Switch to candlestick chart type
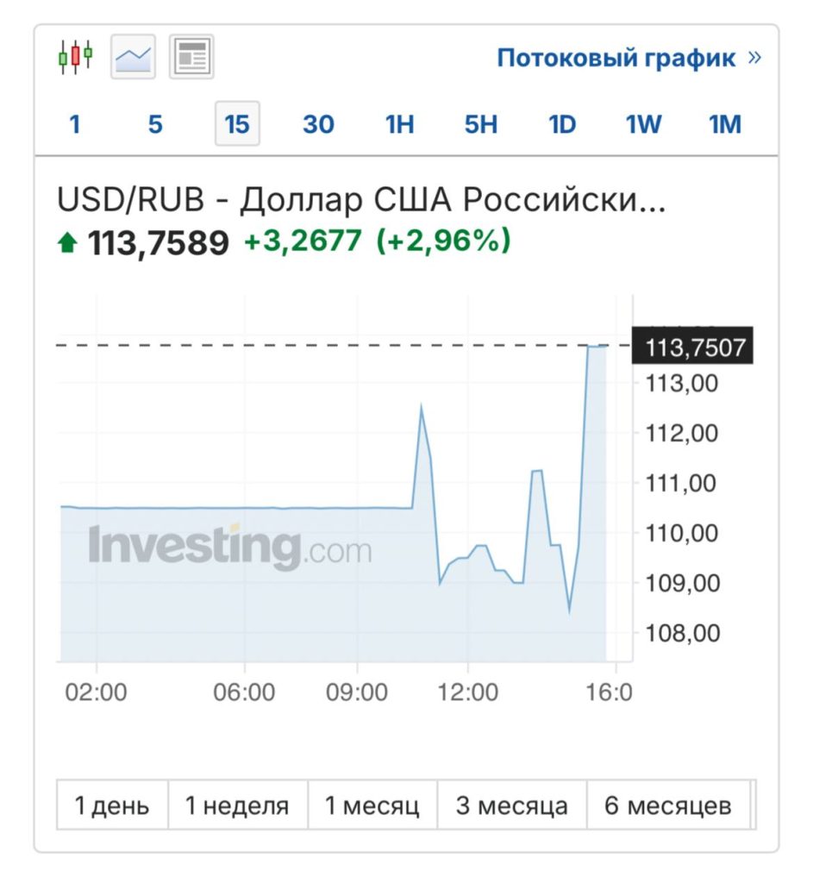813x883 pixels. (75, 58)
